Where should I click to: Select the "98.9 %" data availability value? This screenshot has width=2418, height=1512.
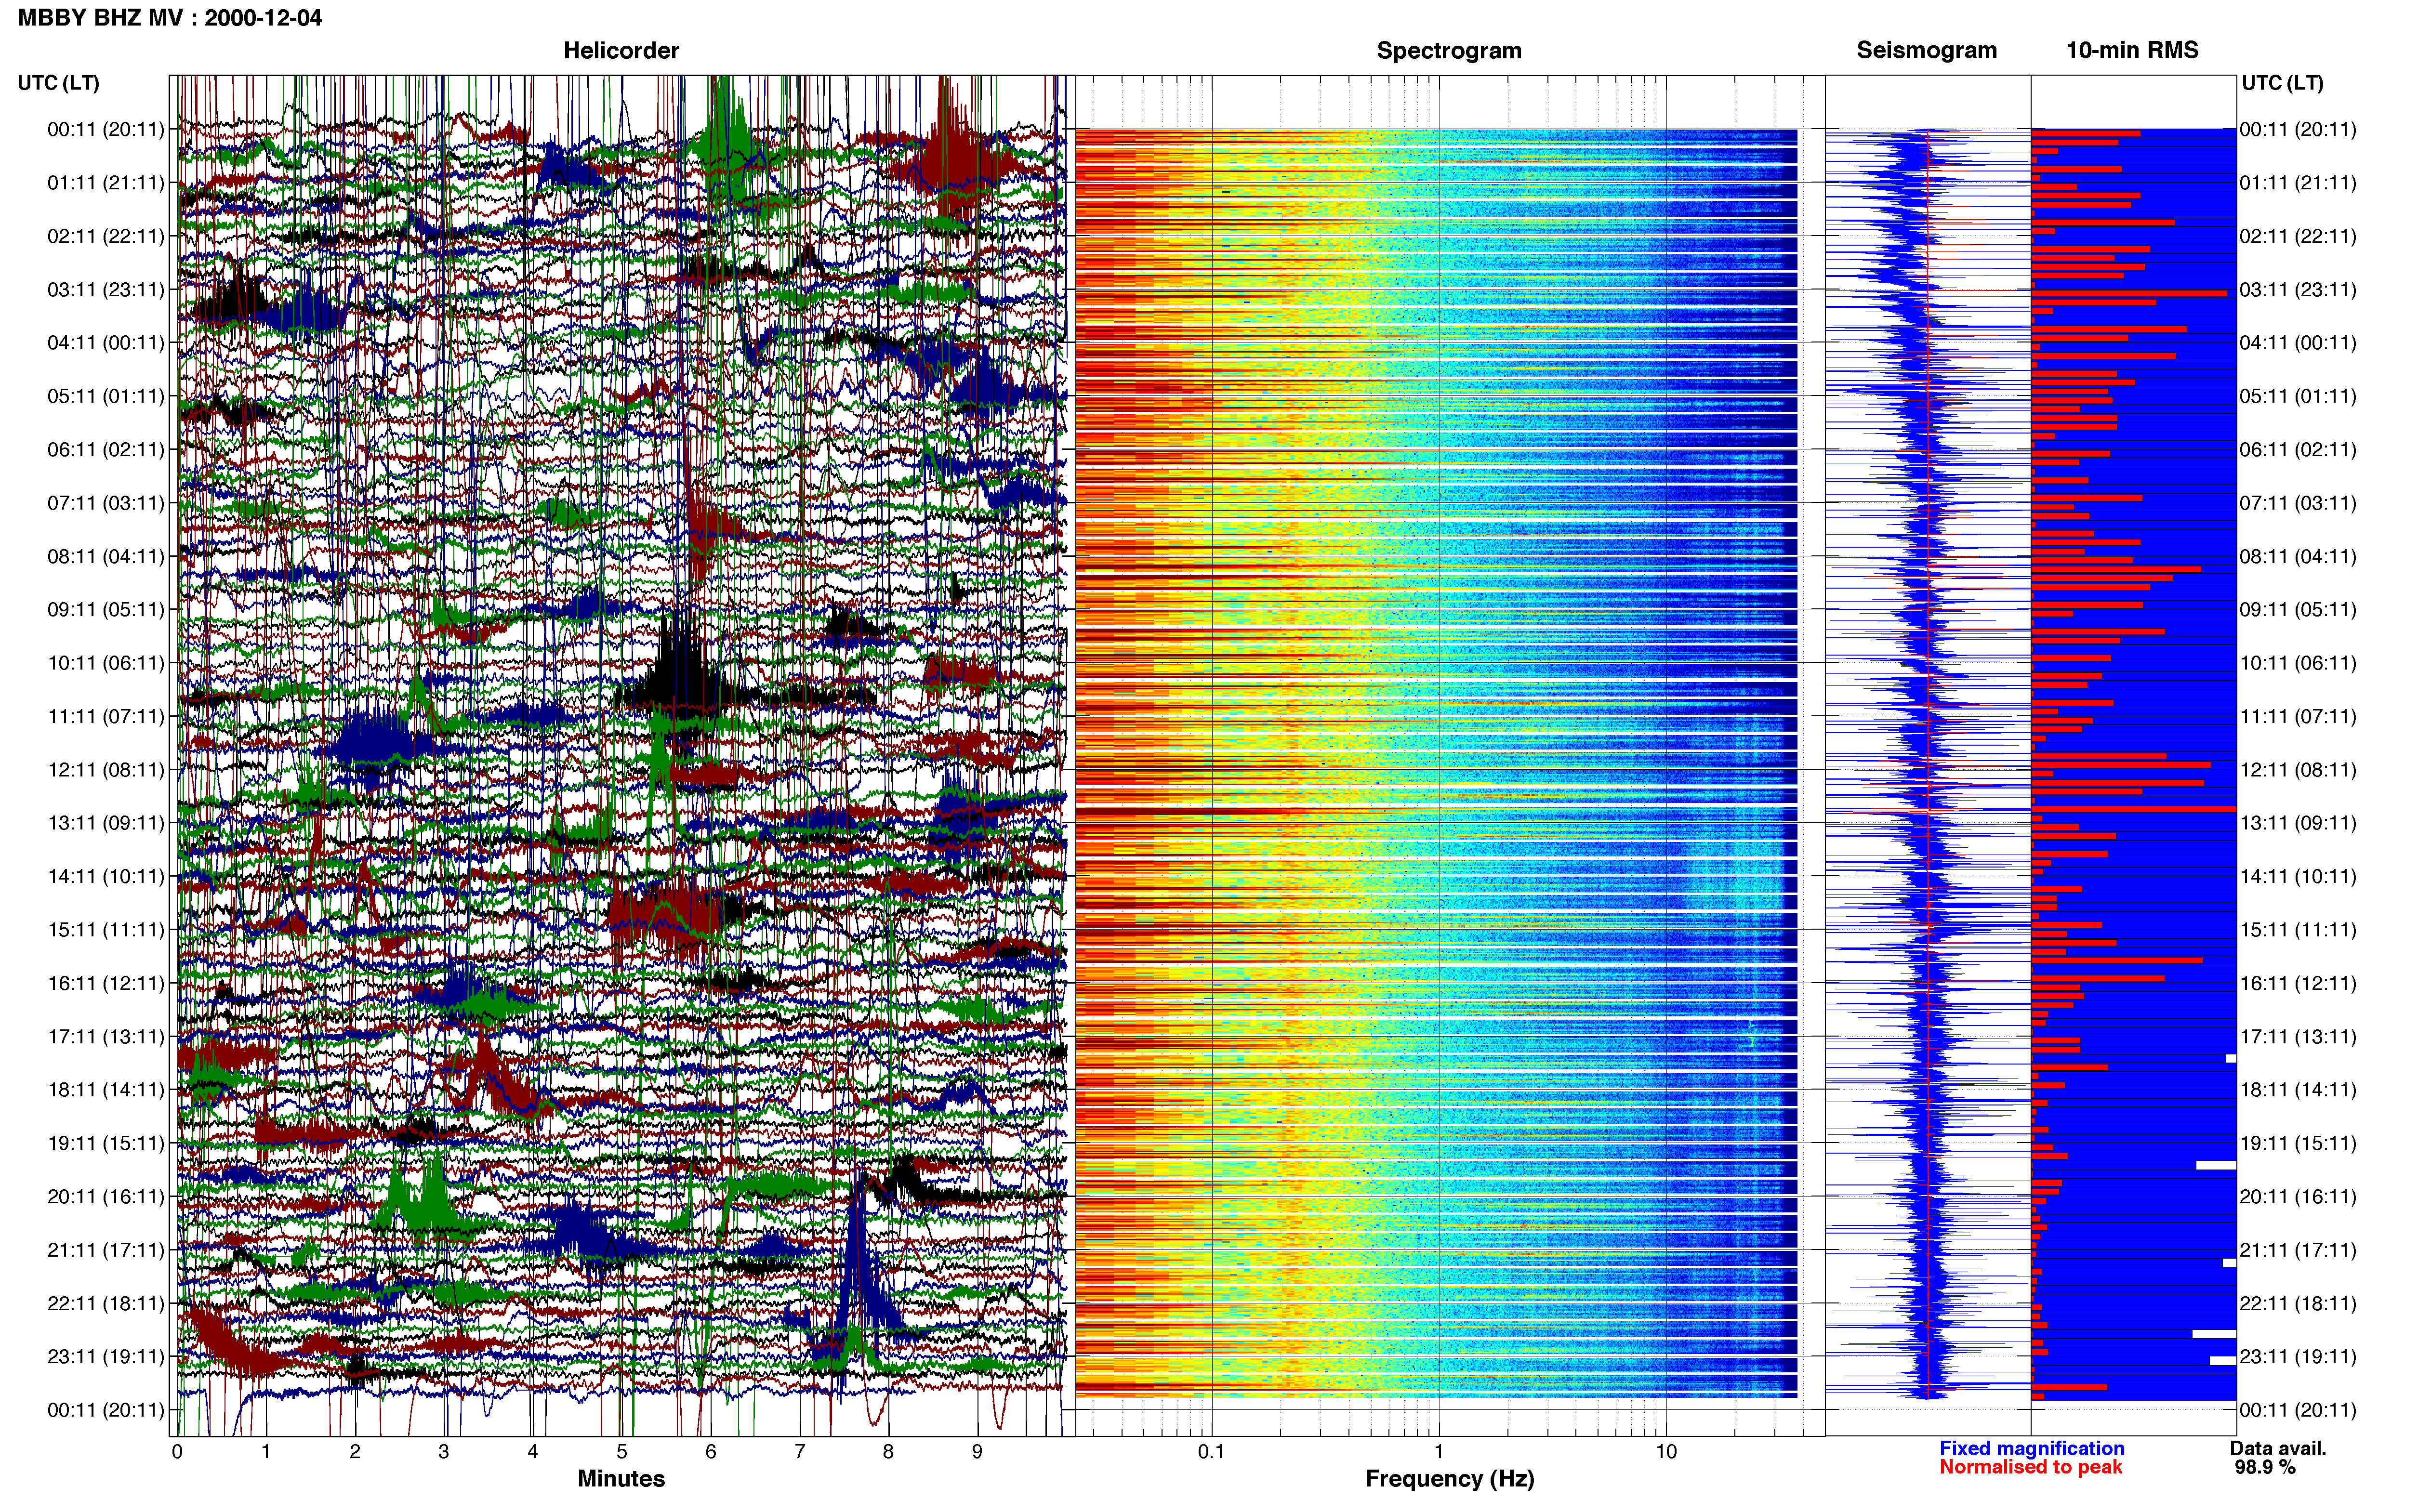(2265, 1467)
